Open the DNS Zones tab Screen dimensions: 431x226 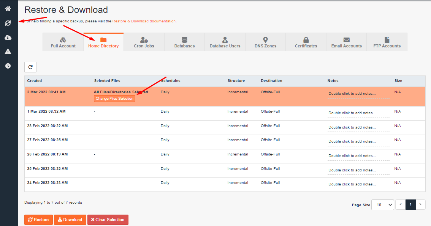[x=265, y=42]
